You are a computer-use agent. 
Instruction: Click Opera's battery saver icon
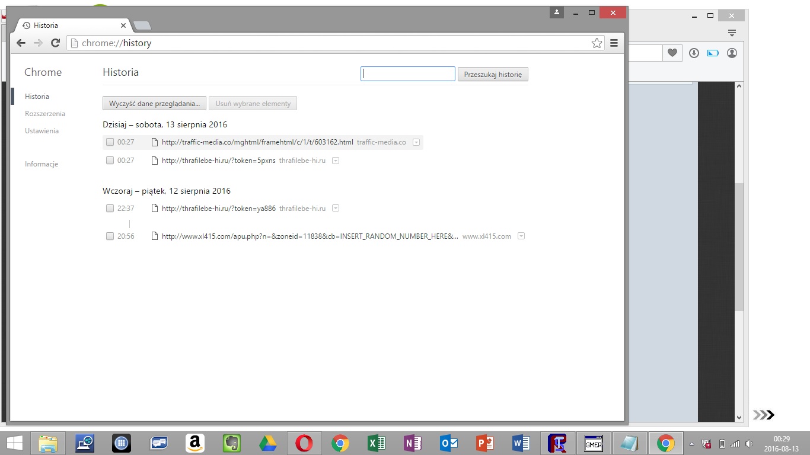[x=713, y=53]
